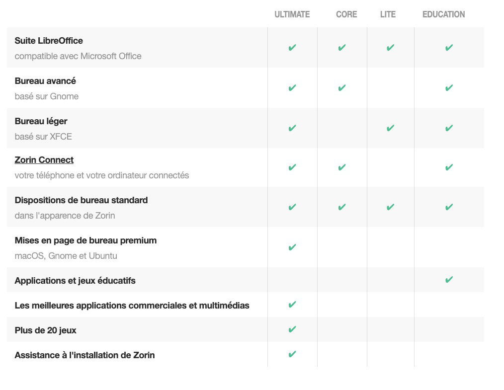The height and width of the screenshot is (390, 504).
Task: Select the EDUCATION column header
Action: (x=444, y=14)
